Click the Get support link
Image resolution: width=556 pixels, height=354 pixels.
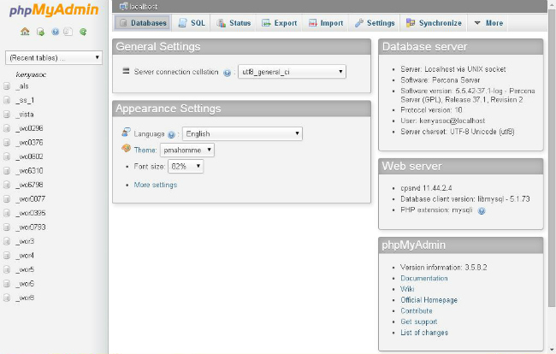pos(419,322)
